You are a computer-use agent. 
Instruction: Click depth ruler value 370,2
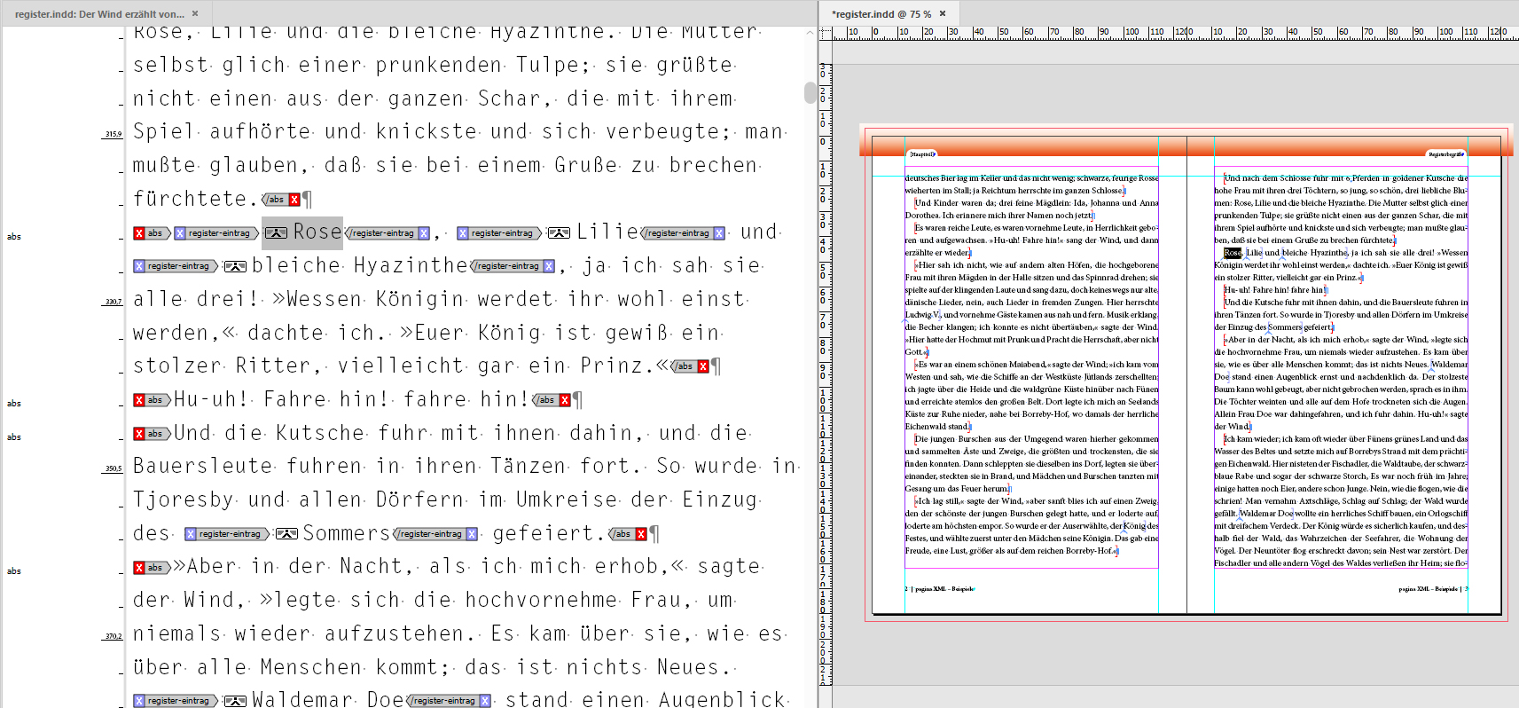tap(113, 636)
